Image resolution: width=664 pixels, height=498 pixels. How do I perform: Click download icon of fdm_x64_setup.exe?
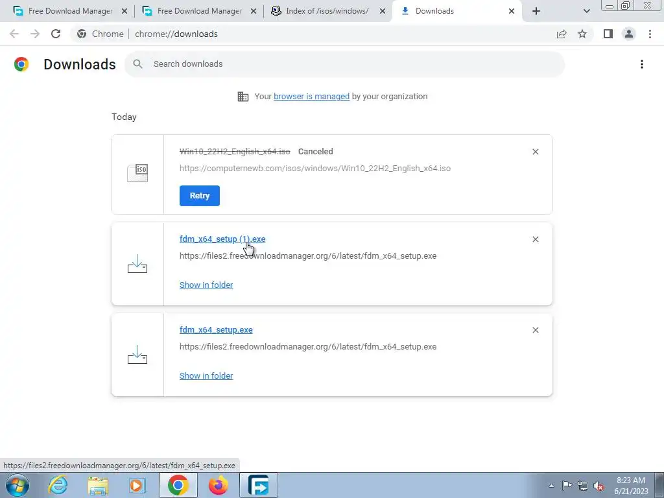pyautogui.click(x=137, y=355)
